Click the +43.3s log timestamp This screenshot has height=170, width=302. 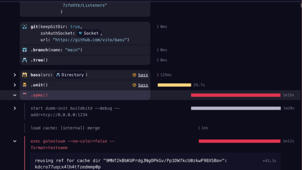tap(269, 161)
